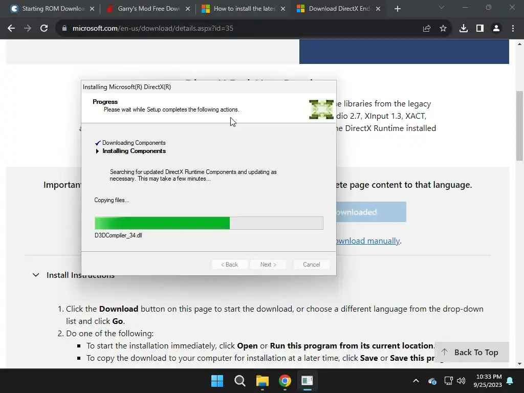This screenshot has height=393, width=524.
Task: Collapse the Install Instructions section chevron
Action: click(x=36, y=275)
